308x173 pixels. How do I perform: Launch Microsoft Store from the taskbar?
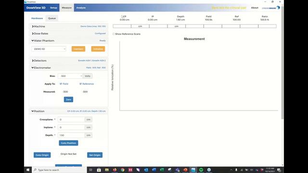click(99, 170)
